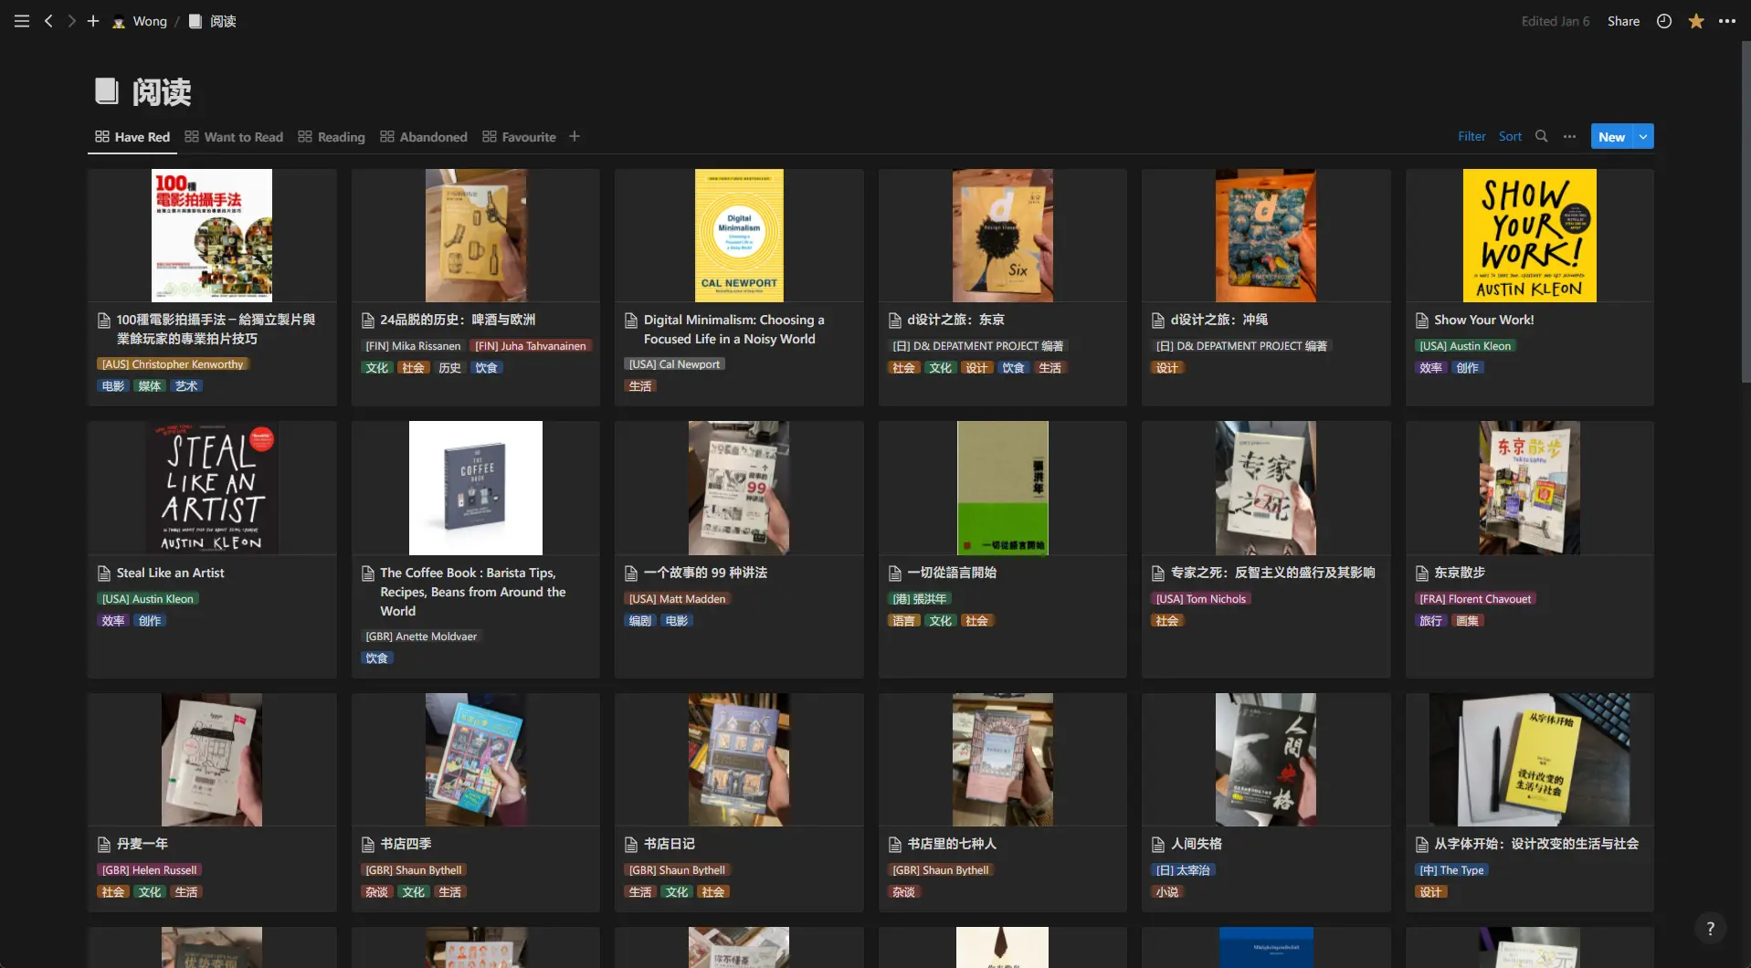This screenshot has height=968, width=1751.
Task: Open the help question mark button
Action: pos(1711,929)
